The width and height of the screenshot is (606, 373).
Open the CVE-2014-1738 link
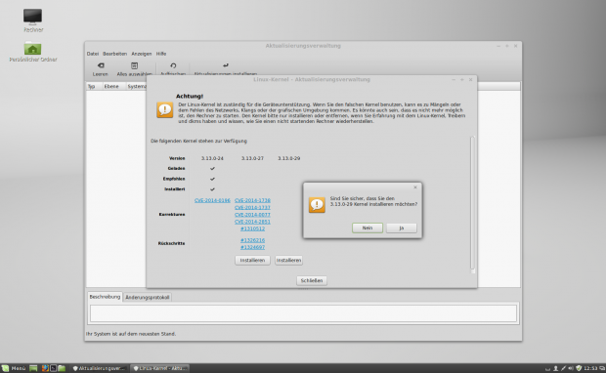tap(252, 200)
